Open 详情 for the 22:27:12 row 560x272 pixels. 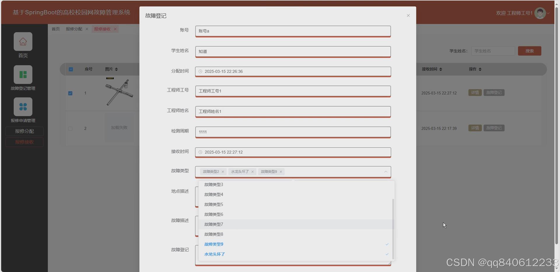click(x=475, y=93)
